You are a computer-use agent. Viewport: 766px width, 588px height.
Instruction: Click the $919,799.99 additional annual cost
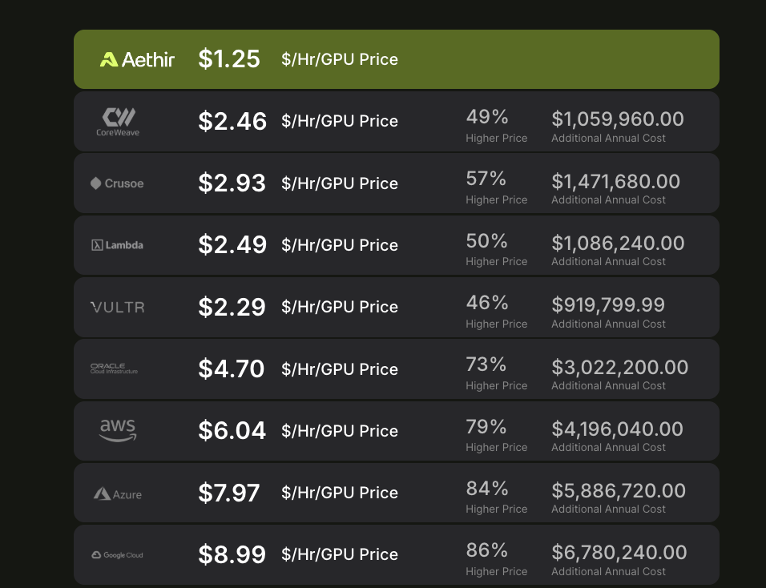click(x=608, y=305)
